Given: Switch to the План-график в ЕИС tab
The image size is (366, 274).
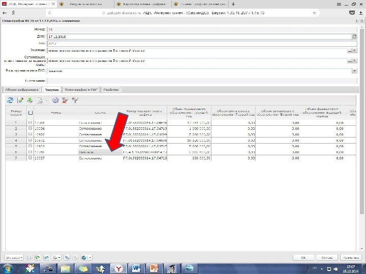Looking at the screenshot, I should click(81, 90).
